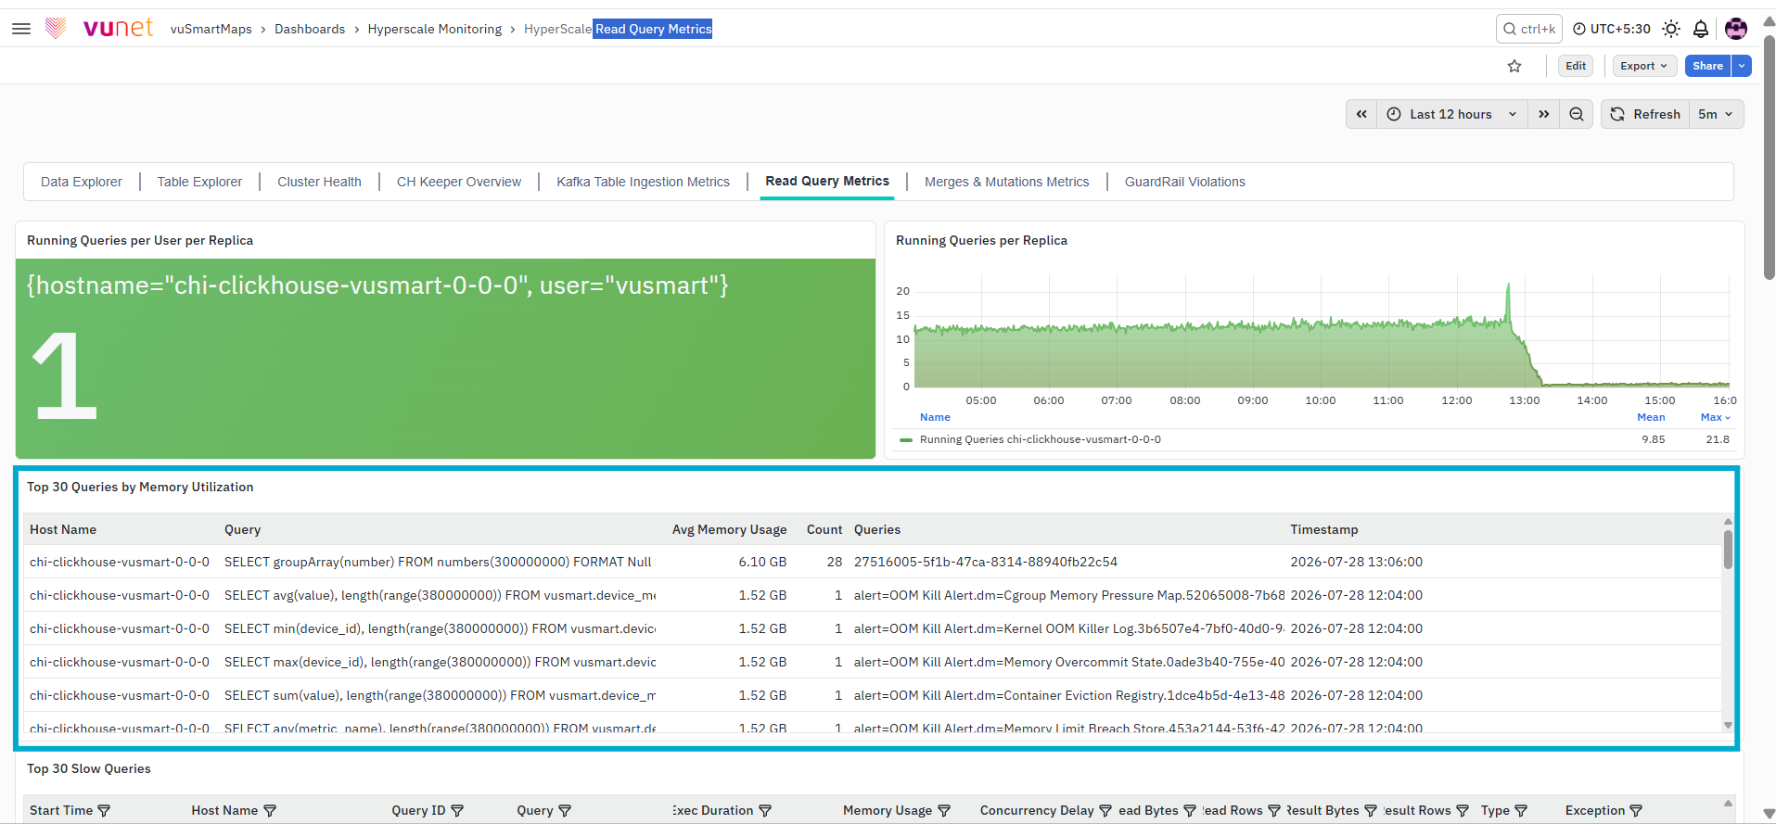Switch to the GuardRail Violations tab

(1184, 182)
